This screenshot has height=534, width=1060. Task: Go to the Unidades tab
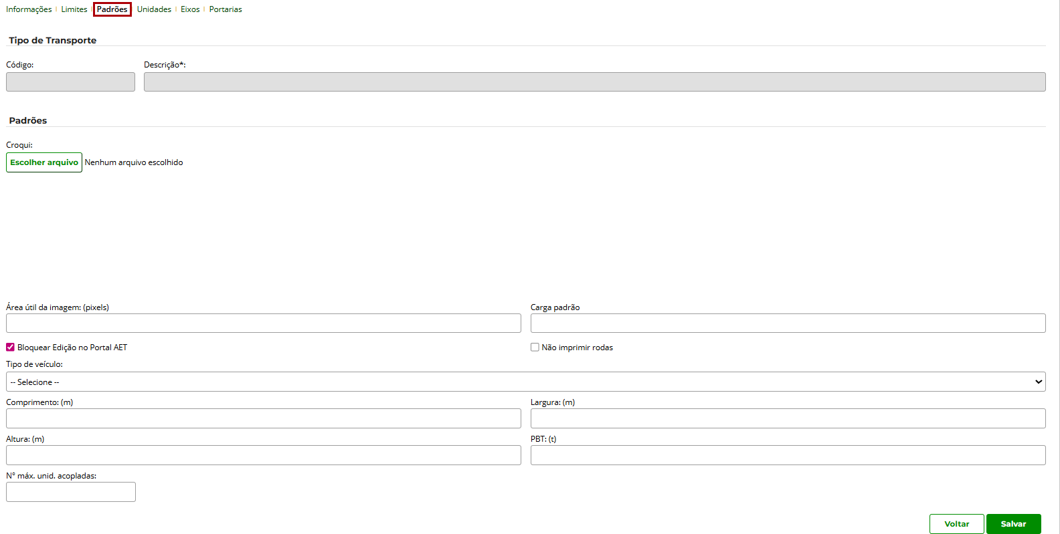point(154,9)
